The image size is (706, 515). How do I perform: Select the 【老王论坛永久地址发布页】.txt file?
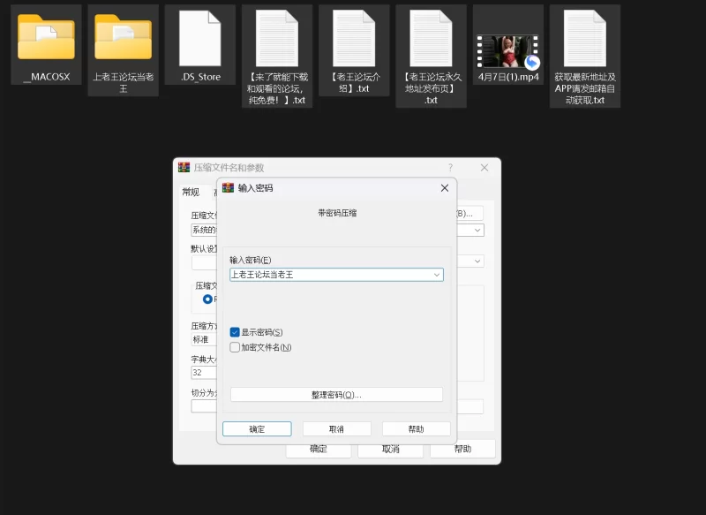[431, 38]
